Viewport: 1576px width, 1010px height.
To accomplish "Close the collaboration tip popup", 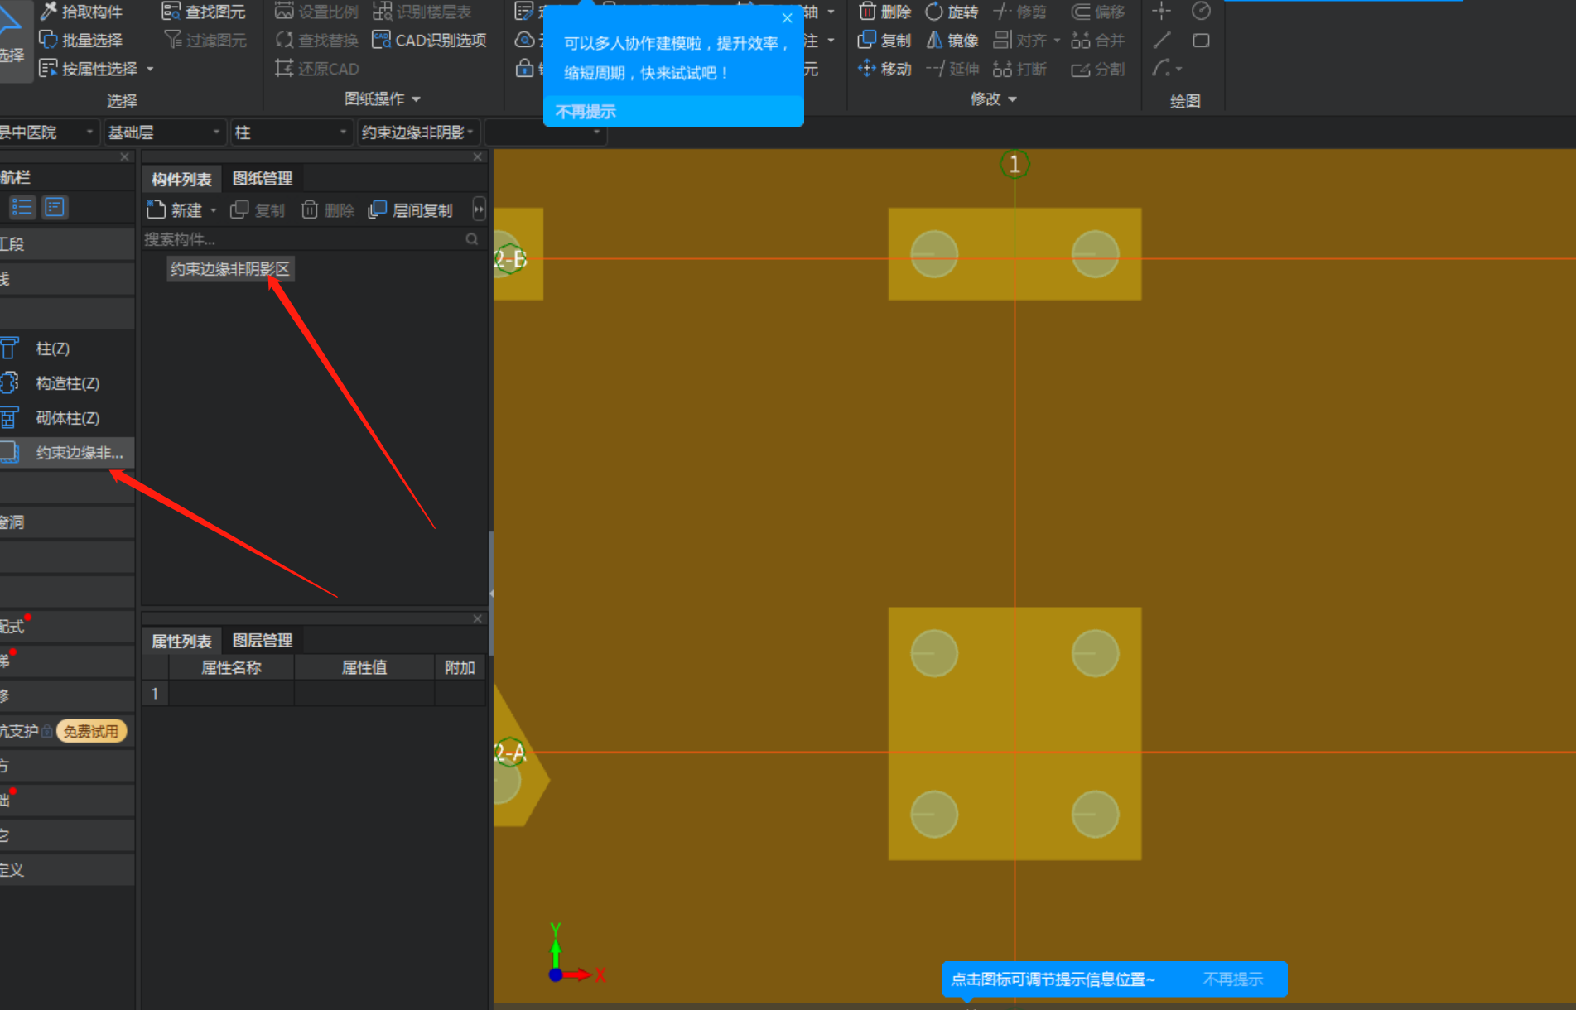I will [x=788, y=18].
